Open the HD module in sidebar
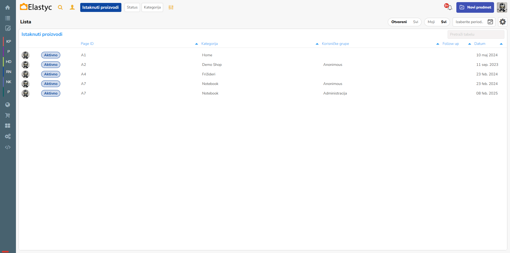 coord(8,62)
